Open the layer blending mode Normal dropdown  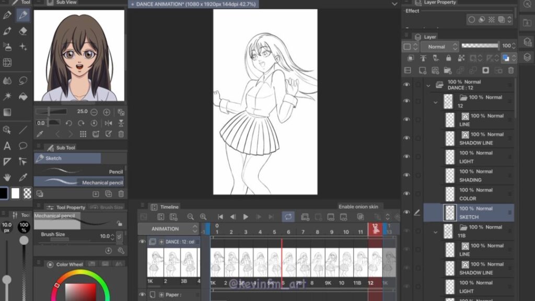(x=439, y=47)
